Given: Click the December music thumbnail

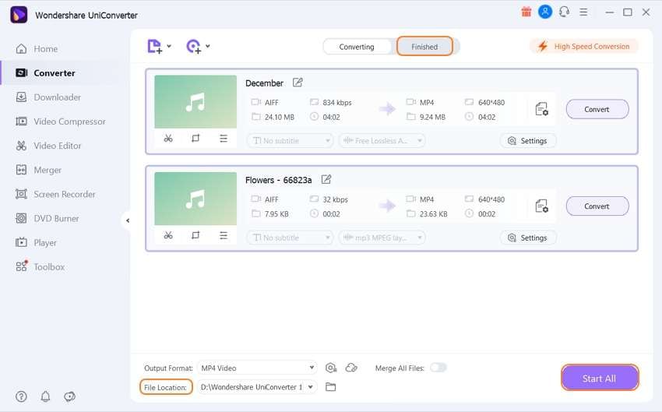Looking at the screenshot, I should click(195, 102).
